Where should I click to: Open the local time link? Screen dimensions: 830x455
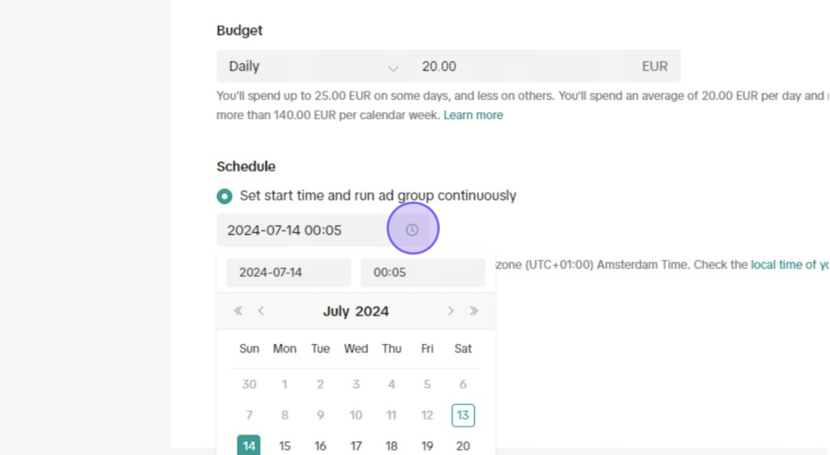point(789,264)
